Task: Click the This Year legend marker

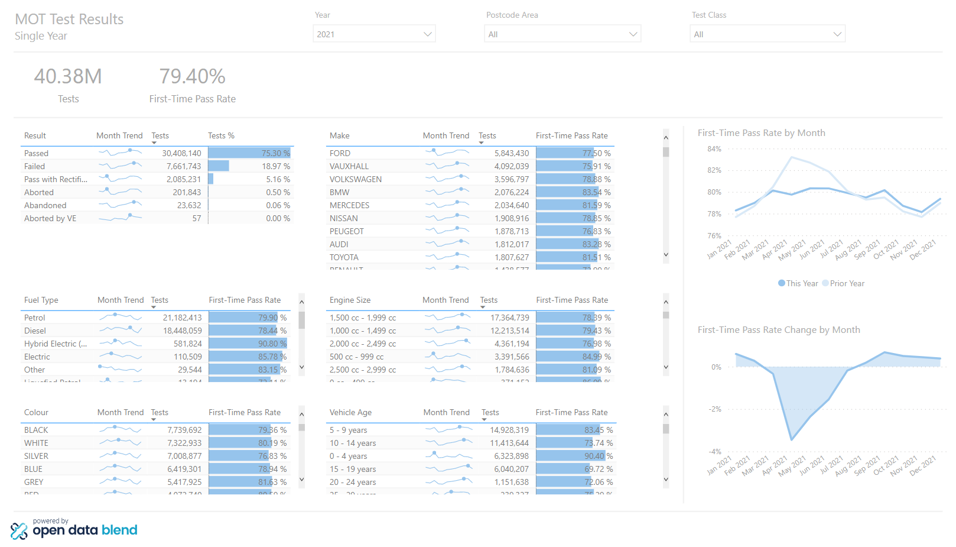Action: pyautogui.click(x=782, y=283)
